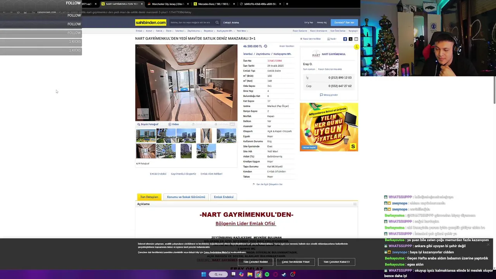Click Favorilerime Ekle star
This screenshot has height=279, width=496.
[310, 39]
